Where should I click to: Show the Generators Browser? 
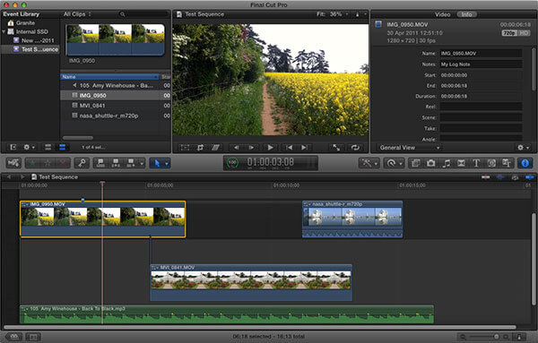click(491, 163)
